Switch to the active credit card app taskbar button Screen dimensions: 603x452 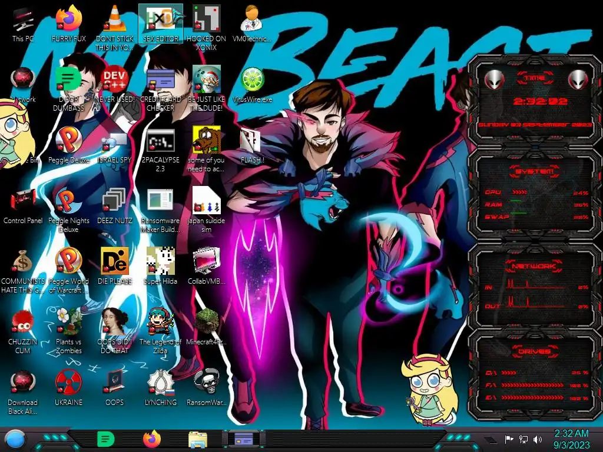(x=244, y=439)
